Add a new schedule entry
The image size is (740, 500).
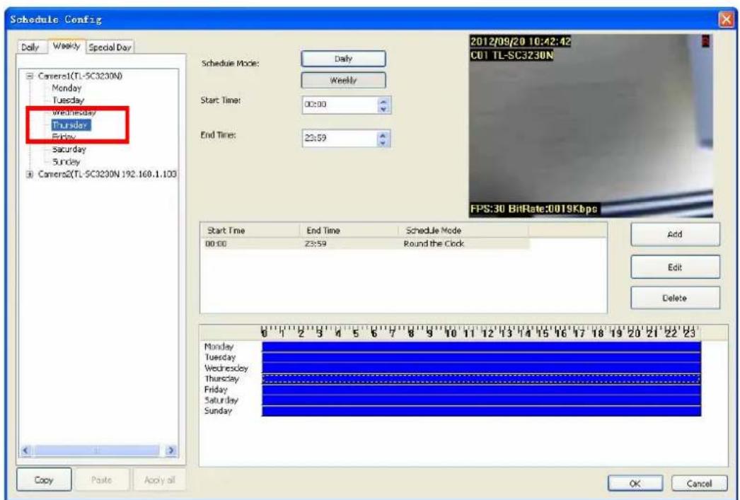pos(675,234)
